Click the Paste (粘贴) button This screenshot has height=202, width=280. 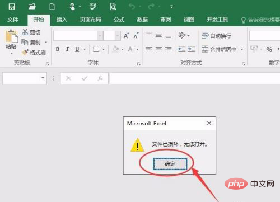[x=11, y=42]
